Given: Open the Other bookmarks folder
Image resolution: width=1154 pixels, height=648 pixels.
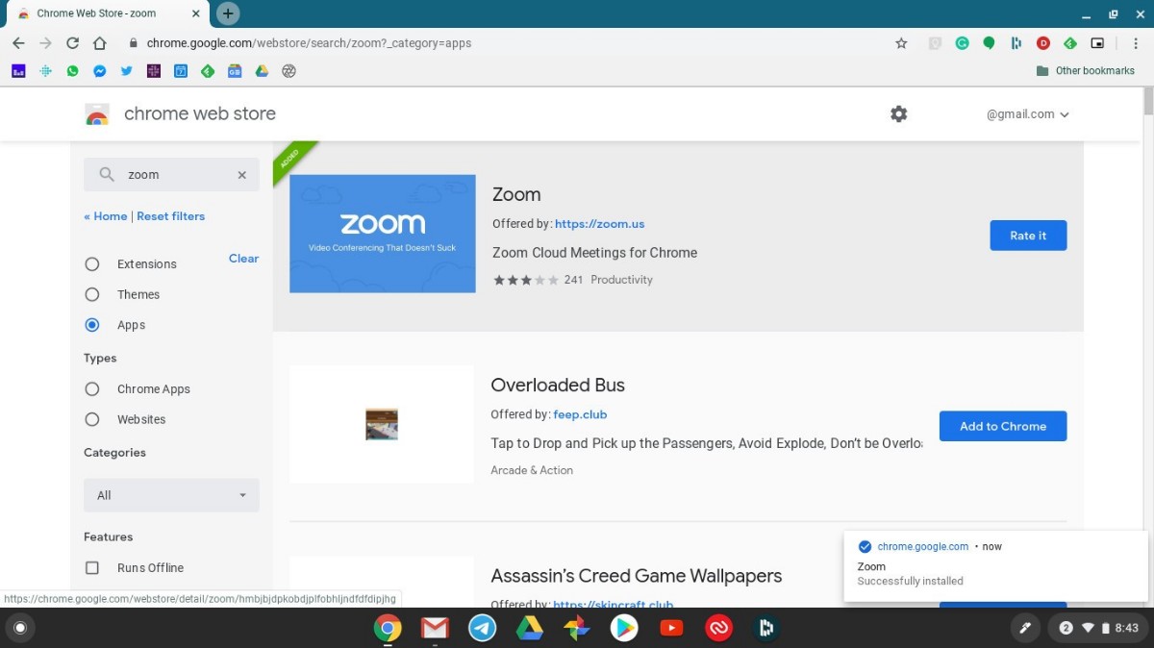Looking at the screenshot, I should [1086, 70].
